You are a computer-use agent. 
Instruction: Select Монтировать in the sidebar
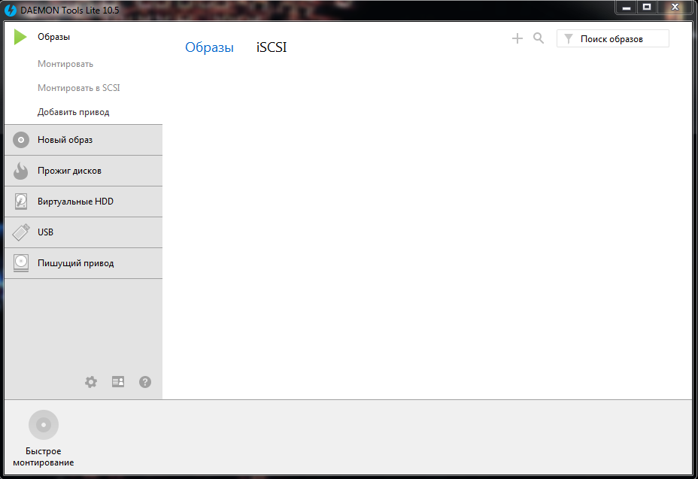point(65,64)
